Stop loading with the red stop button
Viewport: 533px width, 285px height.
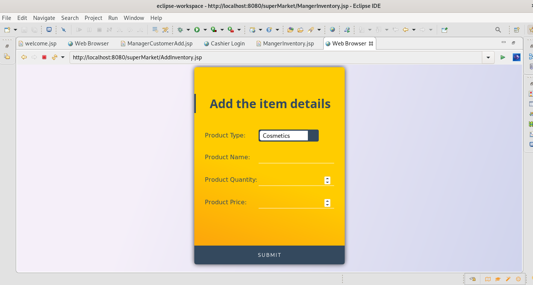point(44,57)
